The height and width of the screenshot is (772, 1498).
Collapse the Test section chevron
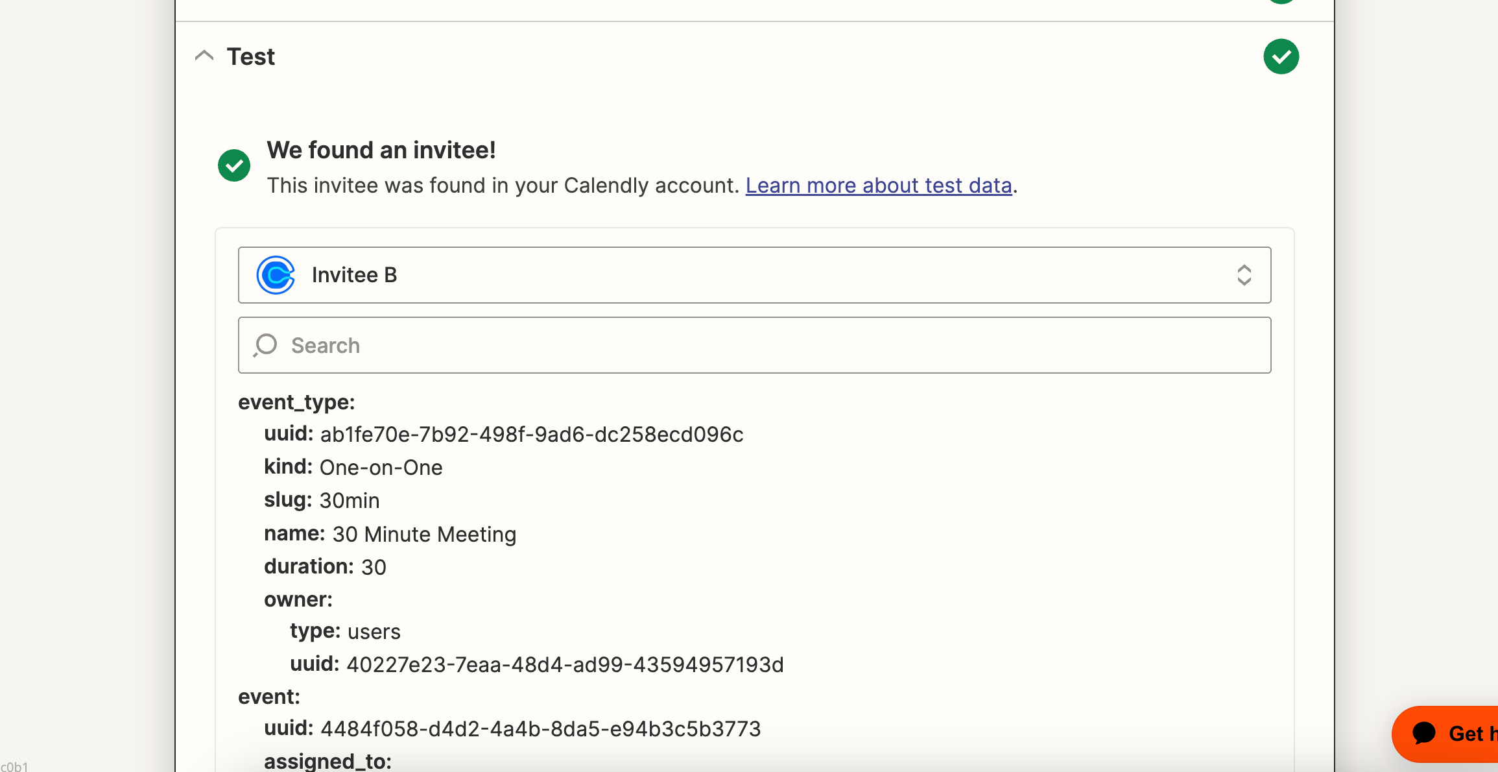coord(204,56)
